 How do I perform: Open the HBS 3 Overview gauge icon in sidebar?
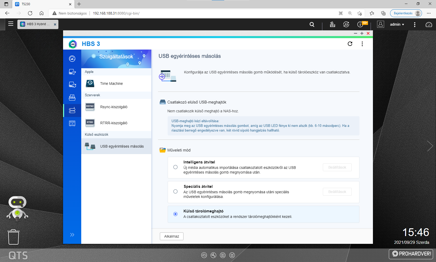[x=72, y=59]
